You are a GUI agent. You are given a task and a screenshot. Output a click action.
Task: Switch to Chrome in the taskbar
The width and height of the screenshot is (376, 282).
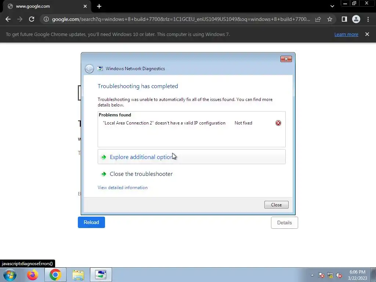[x=55, y=275]
